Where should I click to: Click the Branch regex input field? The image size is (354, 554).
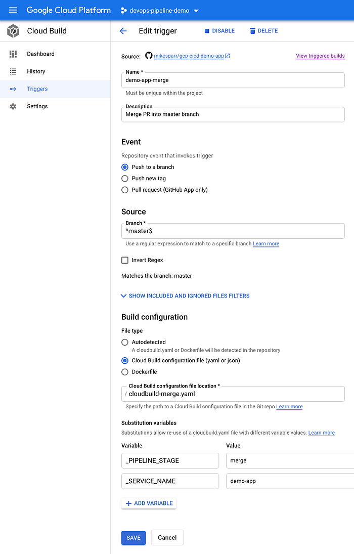233,231
